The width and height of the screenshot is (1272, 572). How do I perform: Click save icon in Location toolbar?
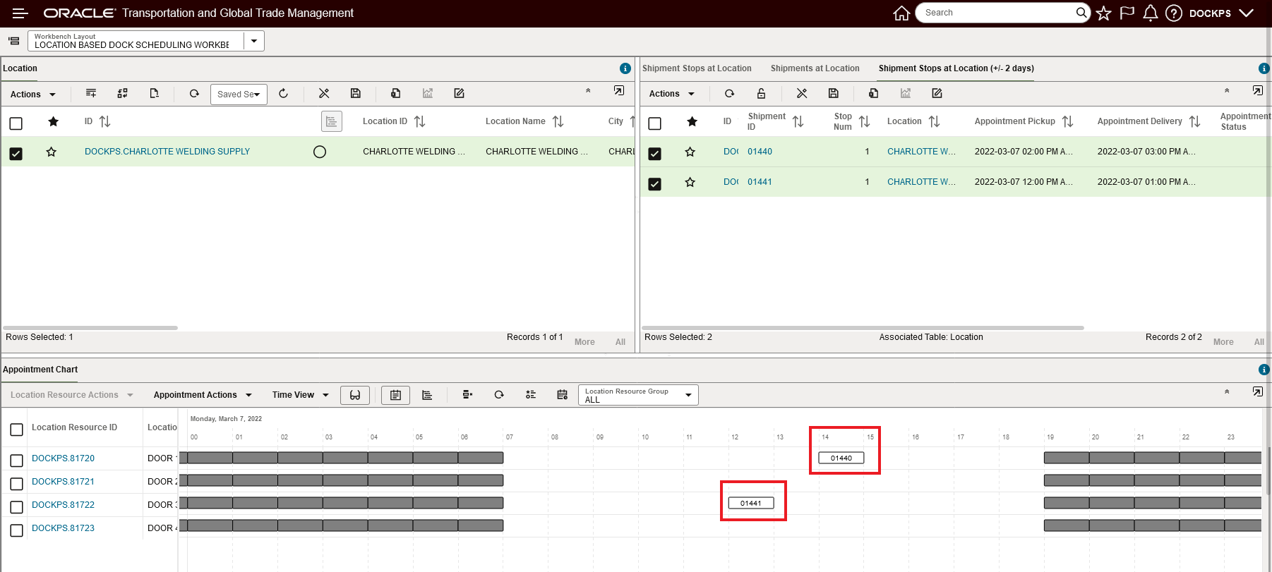tap(356, 93)
